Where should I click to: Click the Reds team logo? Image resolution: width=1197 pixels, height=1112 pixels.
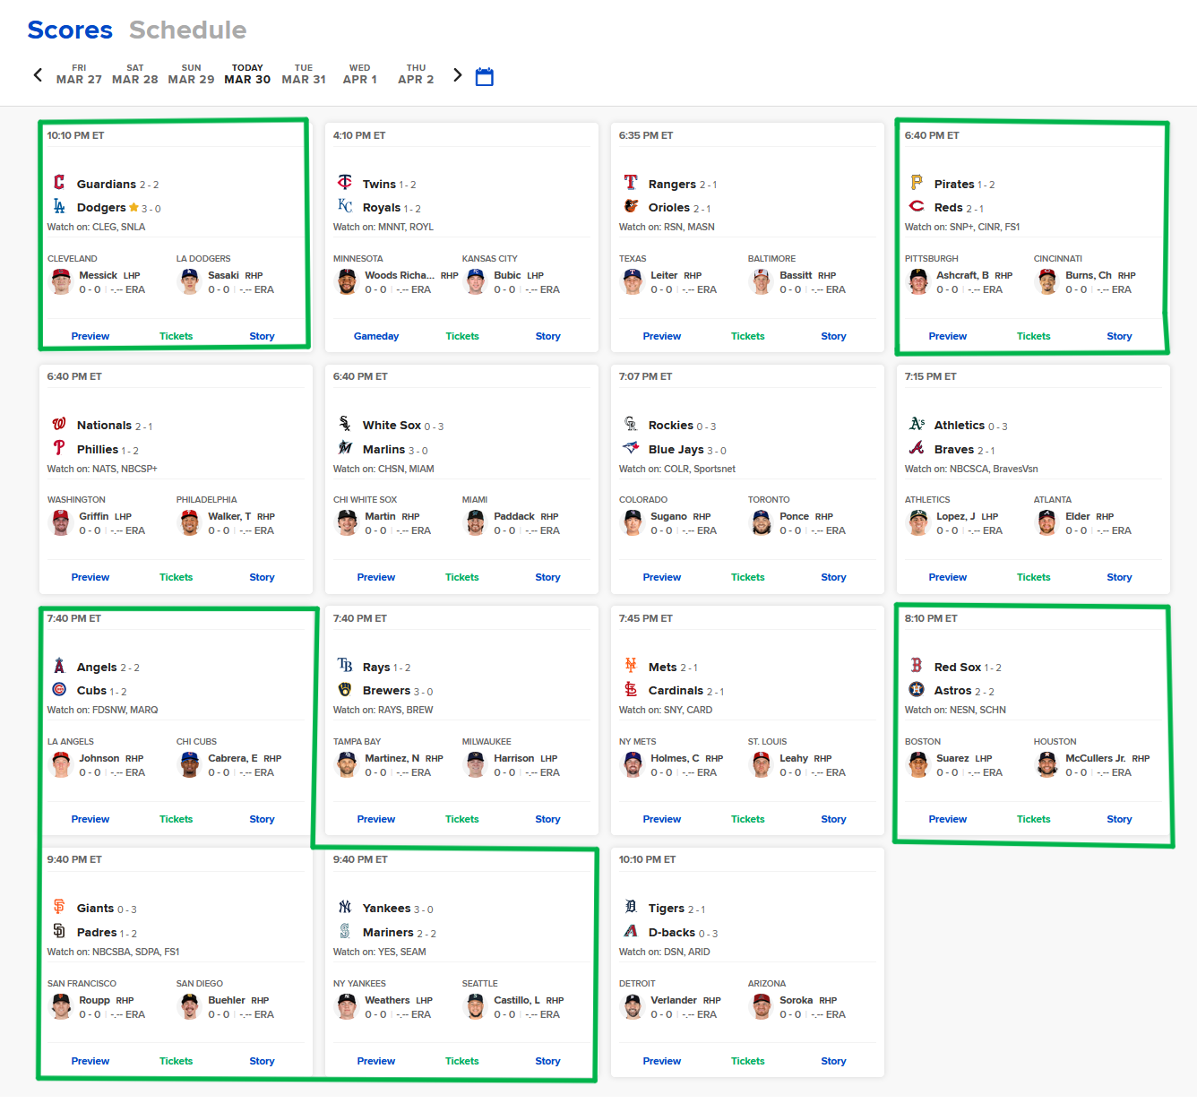[917, 206]
